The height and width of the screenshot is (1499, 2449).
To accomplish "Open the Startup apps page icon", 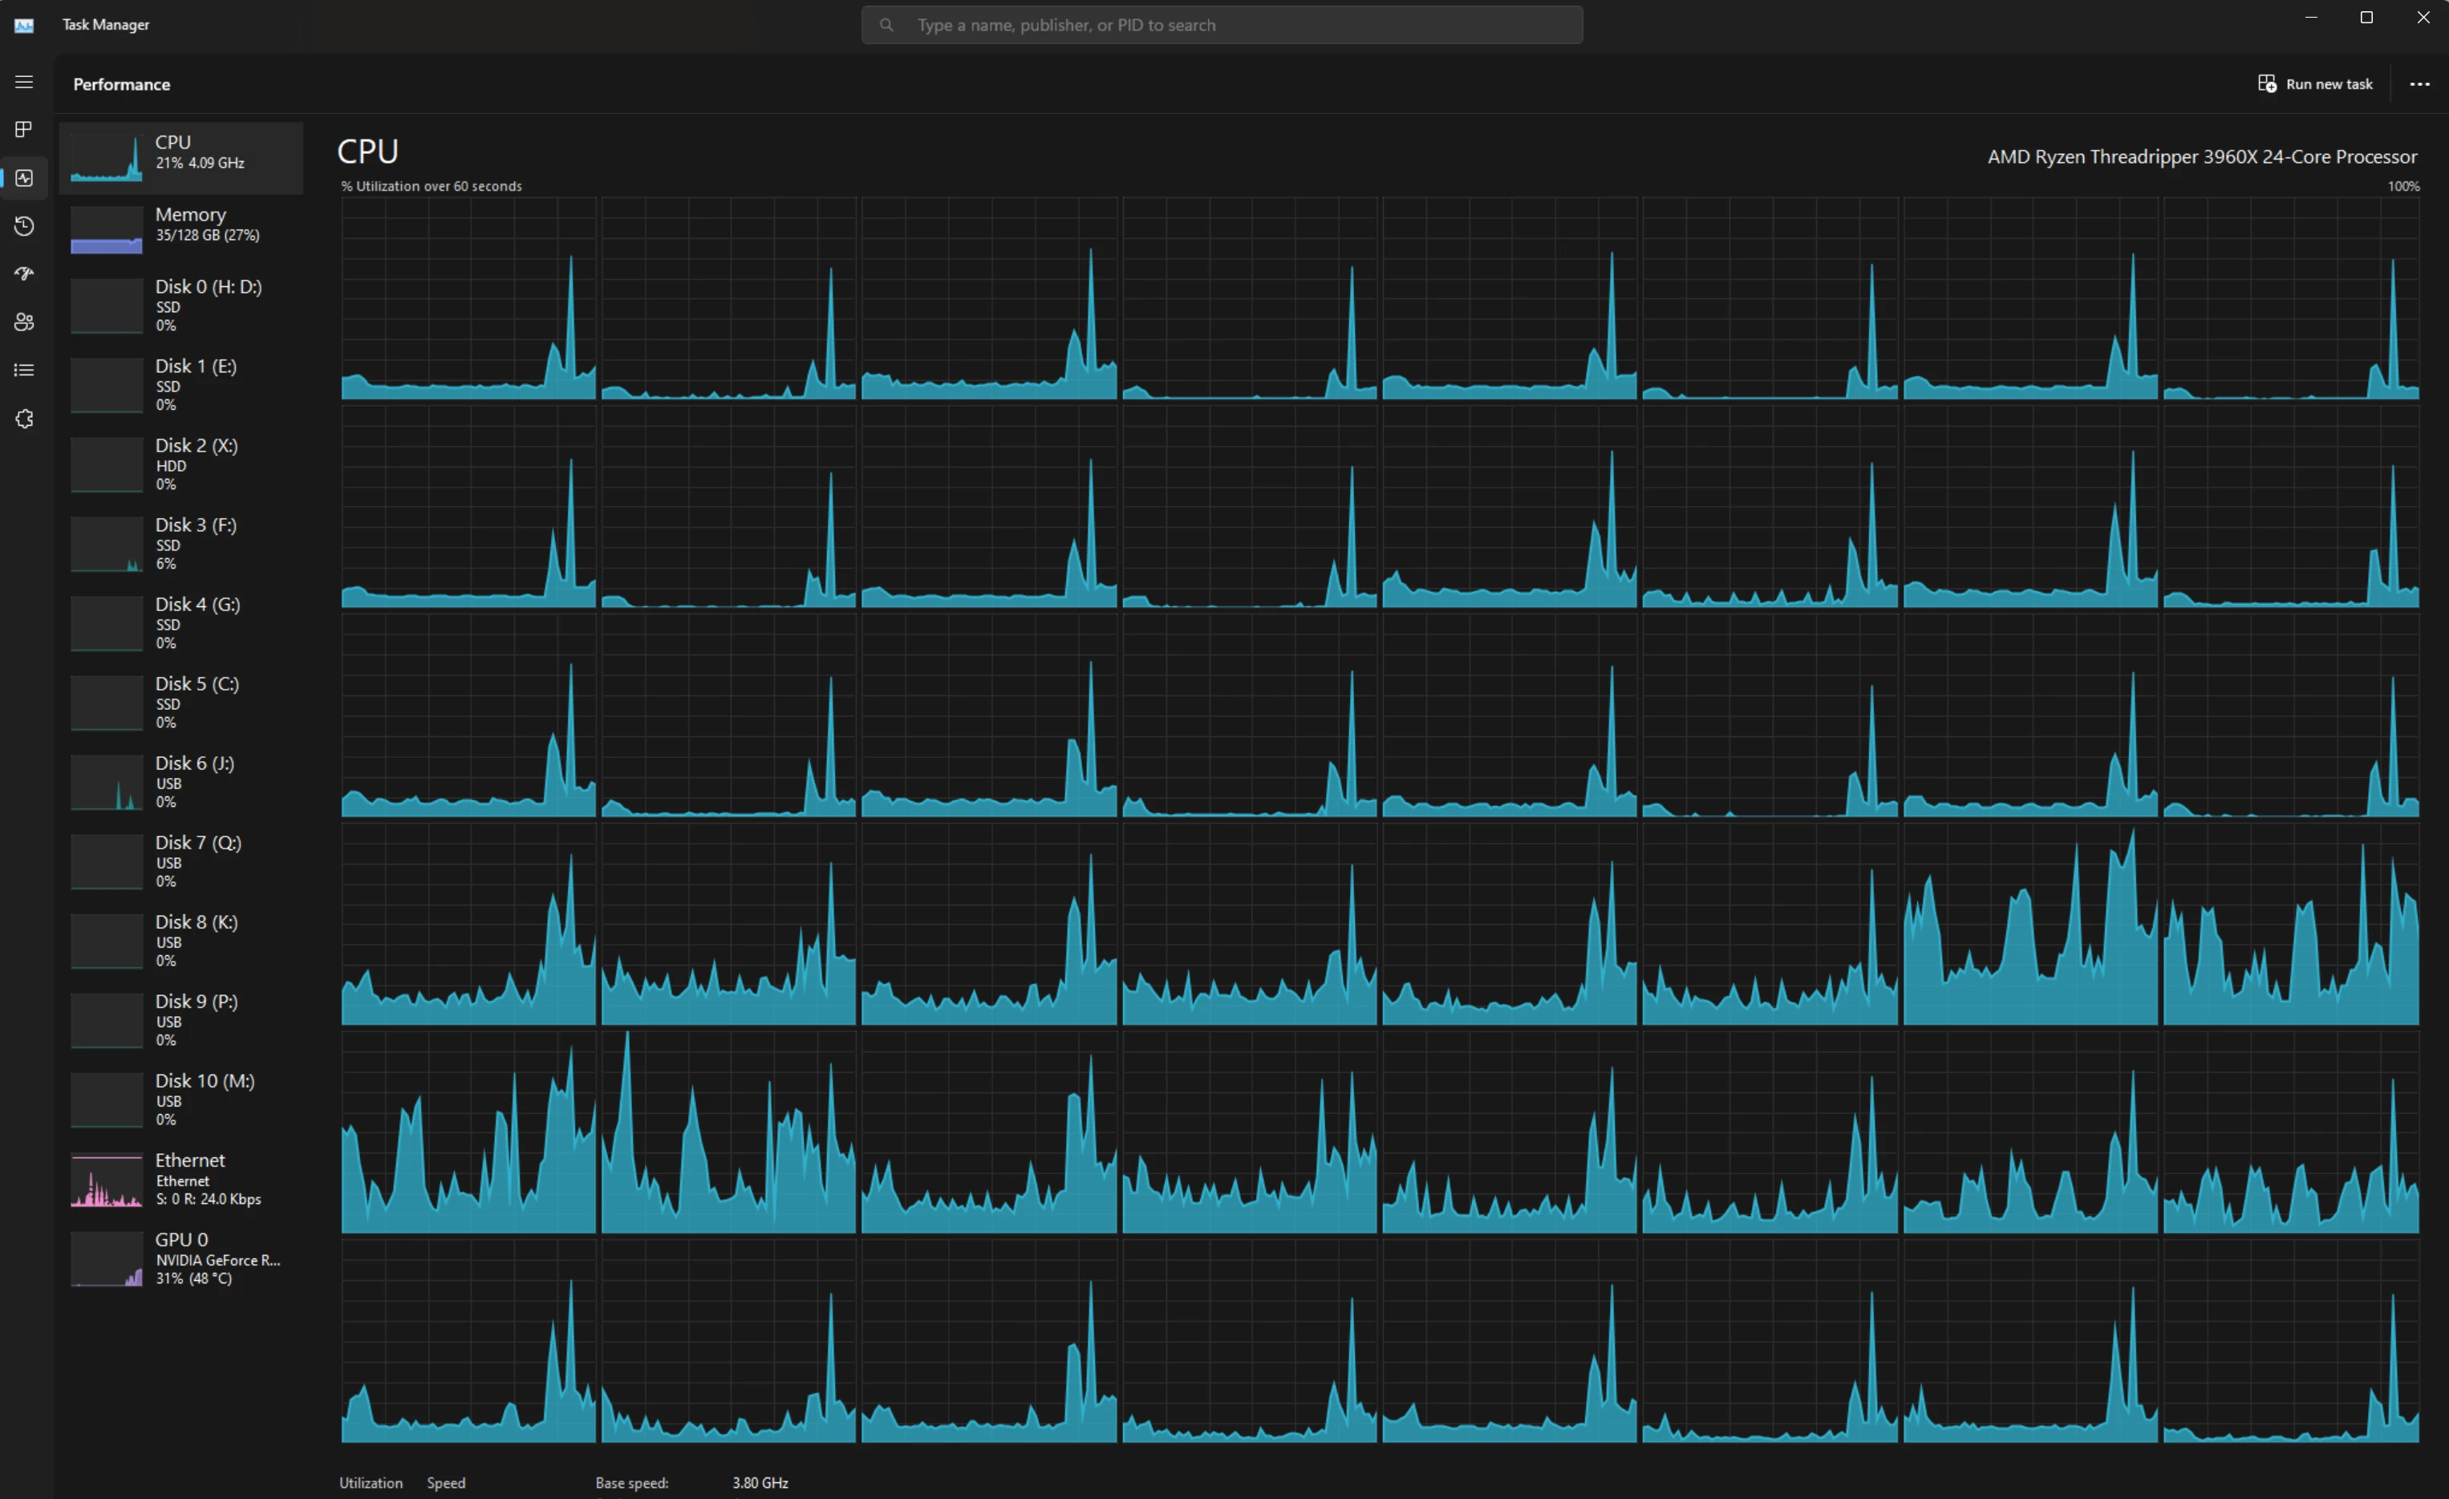I will pos(24,273).
